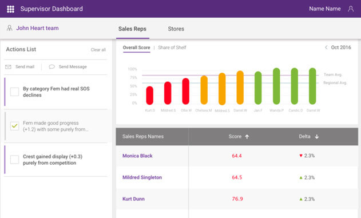
Task: Sort by Score using the up arrow
Action: click(247, 137)
